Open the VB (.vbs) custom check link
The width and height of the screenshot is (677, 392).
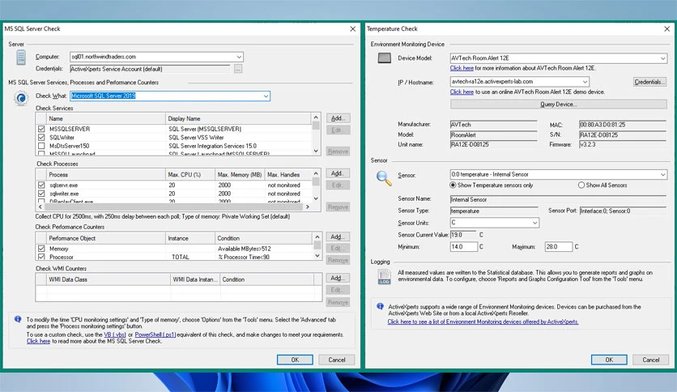(115, 334)
